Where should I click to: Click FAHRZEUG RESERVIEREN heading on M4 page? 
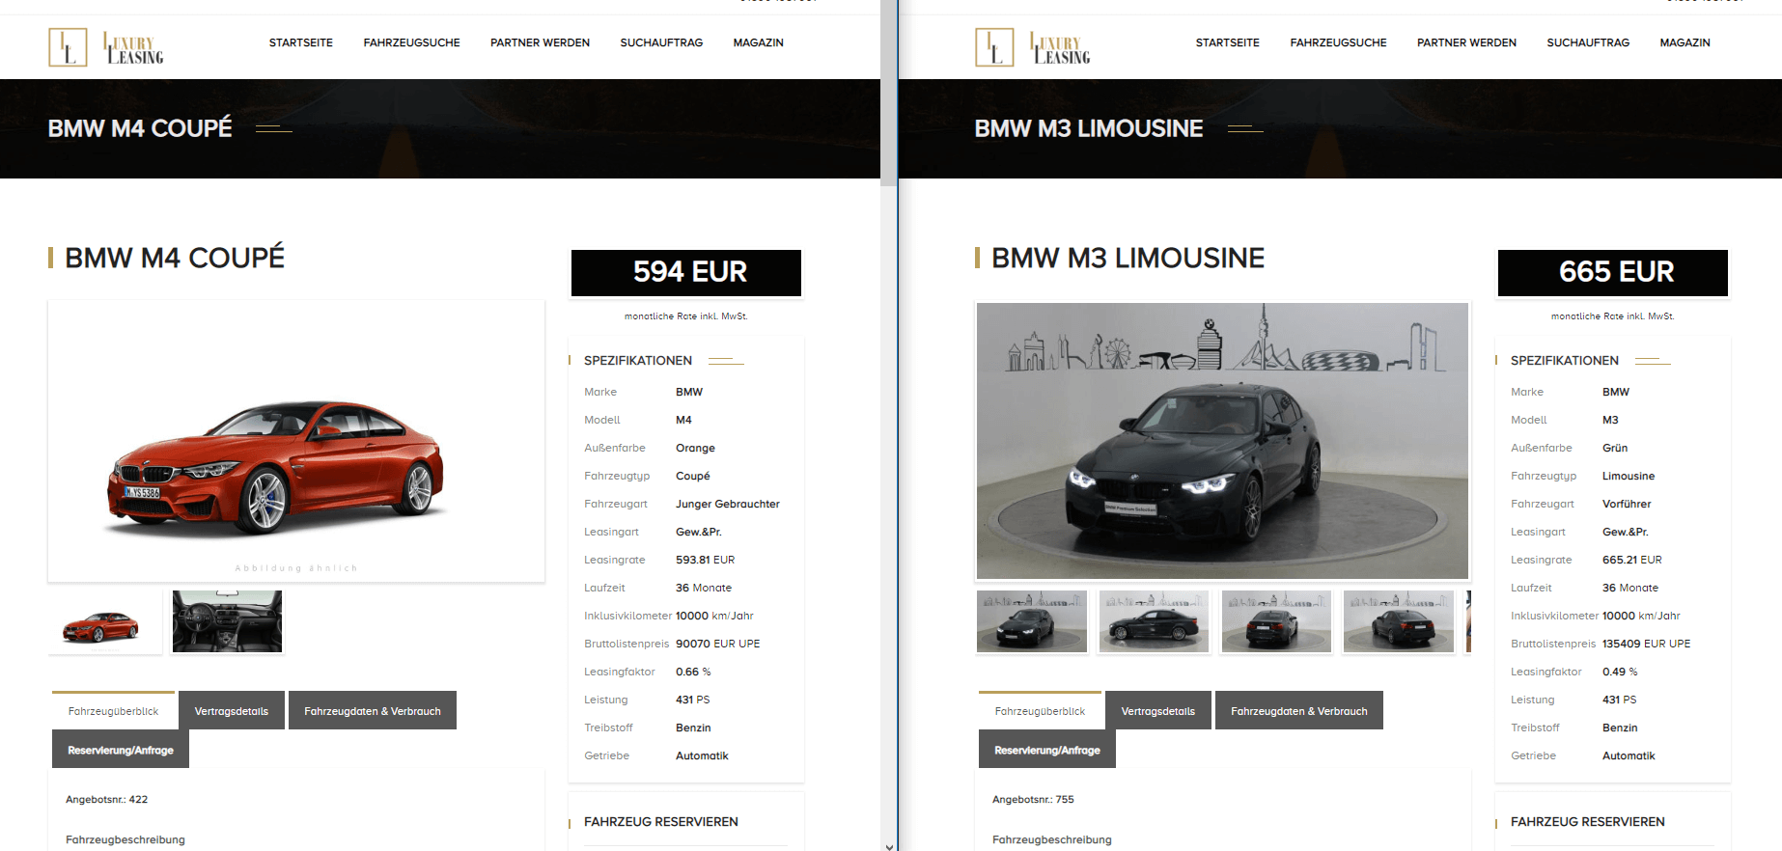coord(661,822)
